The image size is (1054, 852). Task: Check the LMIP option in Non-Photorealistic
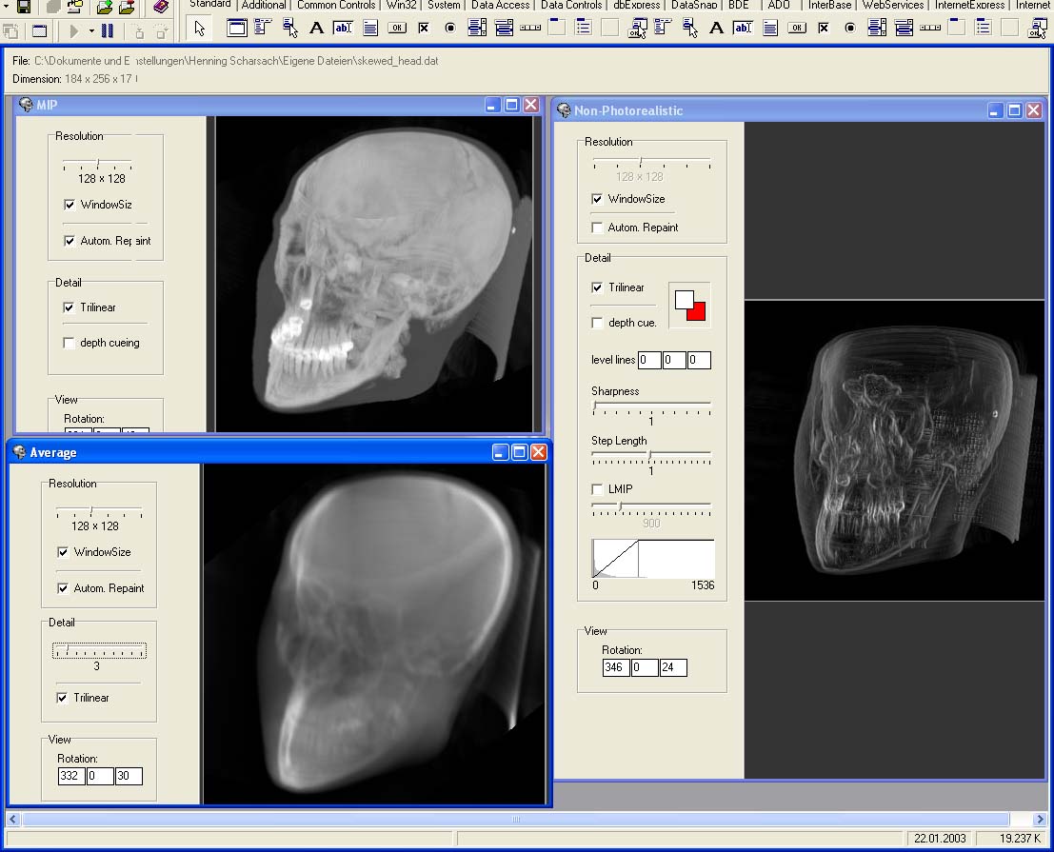click(597, 489)
